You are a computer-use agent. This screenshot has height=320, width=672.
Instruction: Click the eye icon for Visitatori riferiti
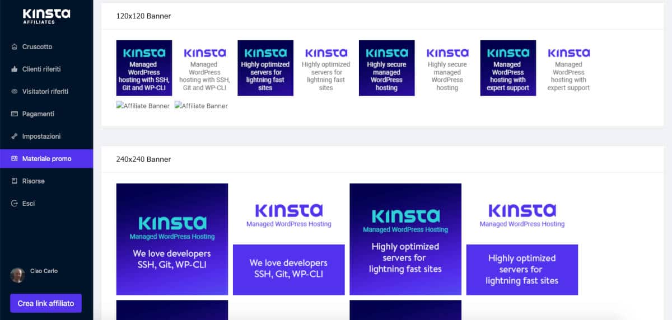15,92
